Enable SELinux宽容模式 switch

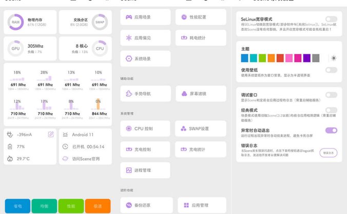tap(331, 19)
